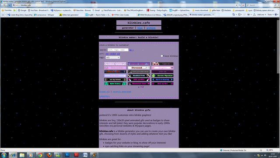Click the Add to Favorites Bar star
The width and height of the screenshot is (280, 158).
tap(14, 11)
